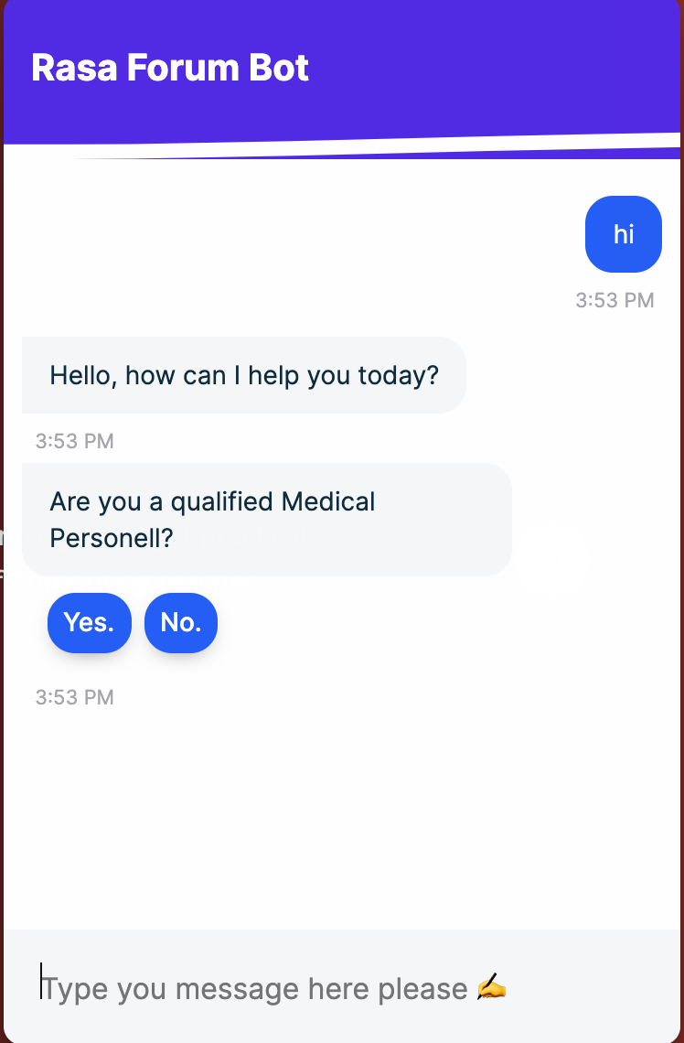Click the word 'please' in input placeholder
Screen dimensions: 684x1043
(422, 989)
